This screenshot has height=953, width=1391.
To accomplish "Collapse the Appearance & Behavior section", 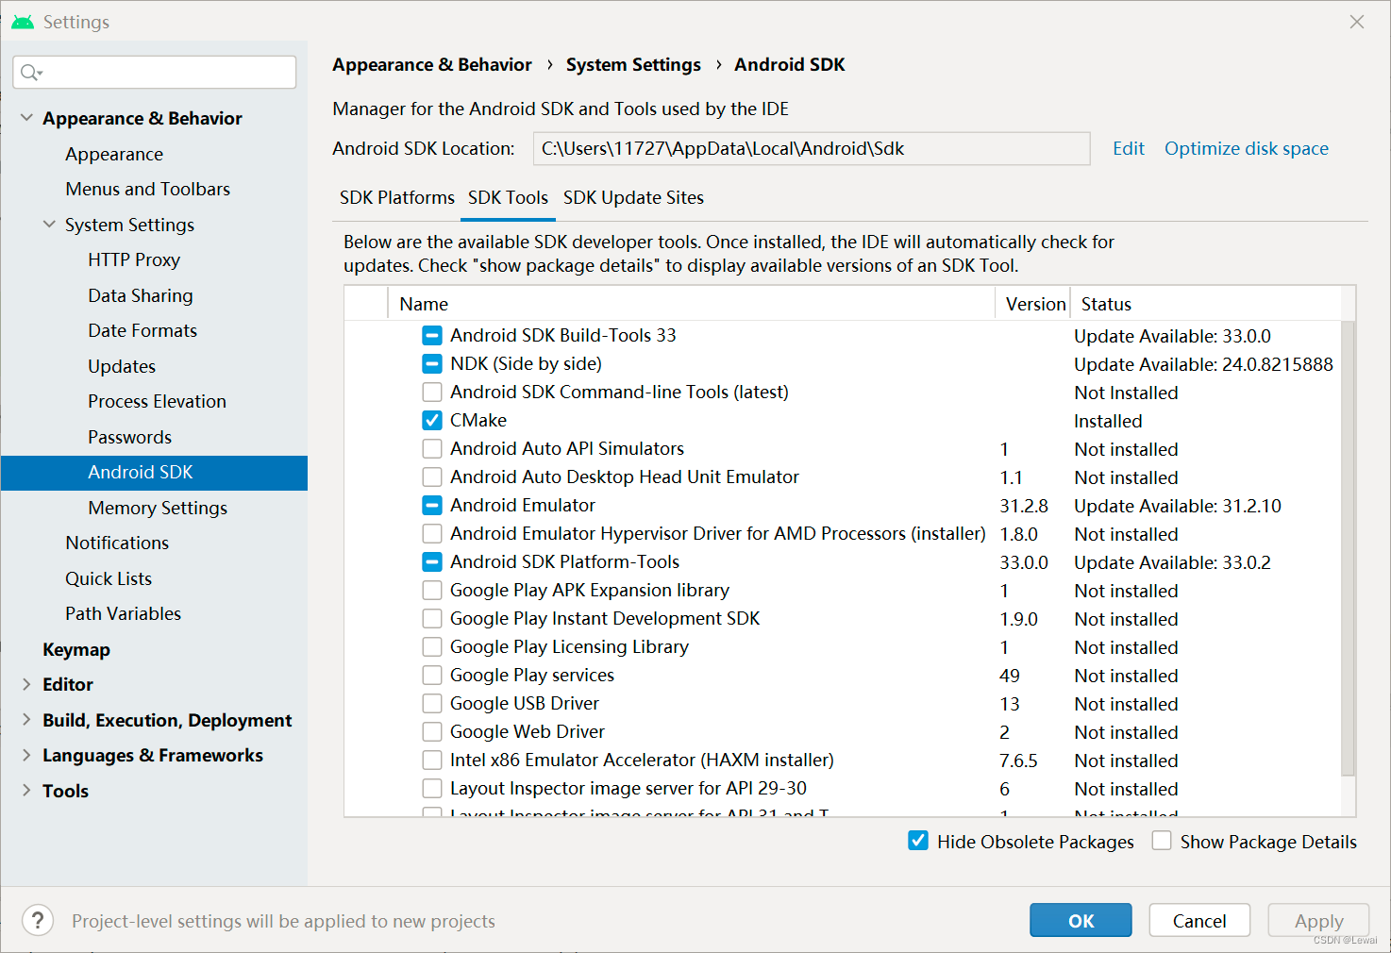I will [26, 118].
